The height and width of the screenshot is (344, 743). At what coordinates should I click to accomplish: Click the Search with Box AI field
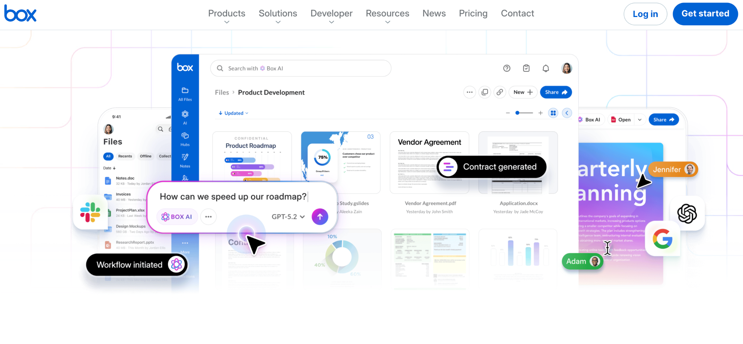(301, 68)
